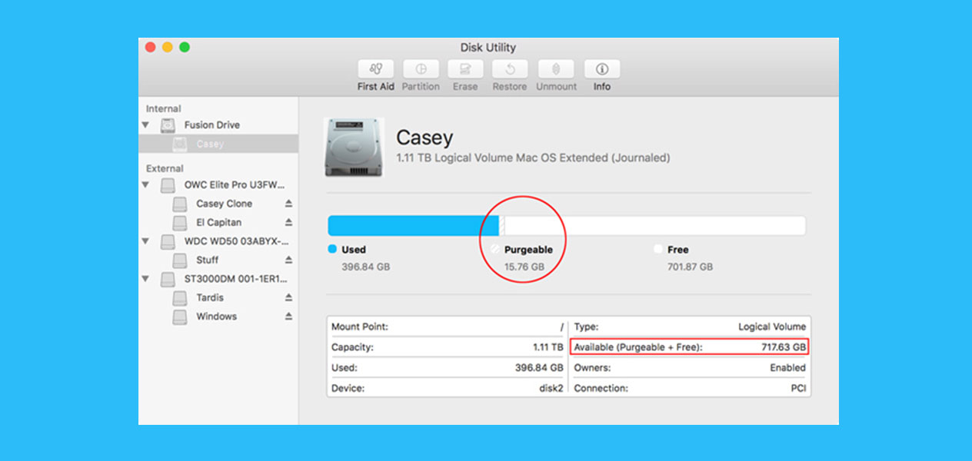The width and height of the screenshot is (972, 461).
Task: Open the Info toolbar icon
Action: 601,69
